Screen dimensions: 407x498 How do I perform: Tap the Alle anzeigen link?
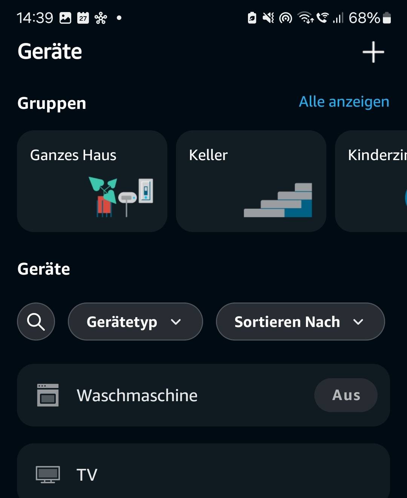344,102
